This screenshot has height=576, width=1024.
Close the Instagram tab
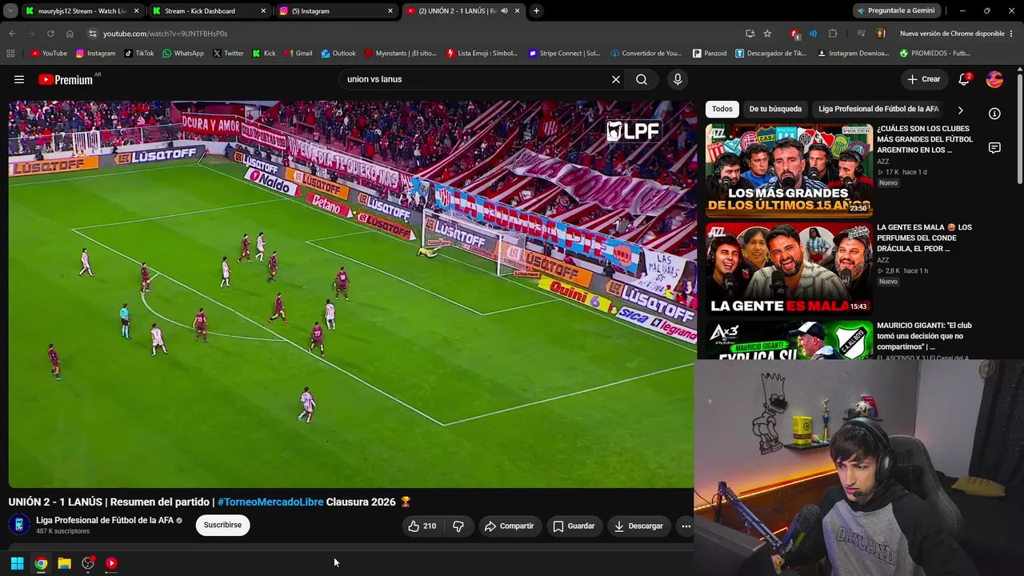(390, 11)
